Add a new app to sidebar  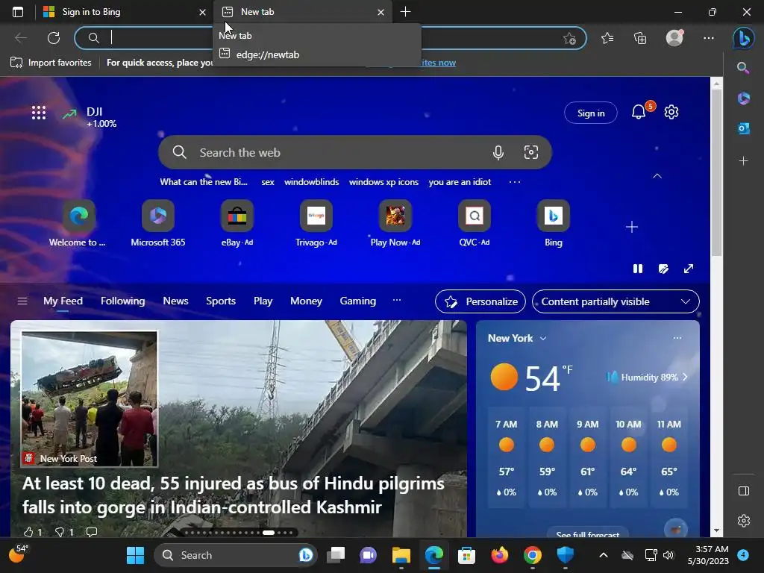pos(744,161)
